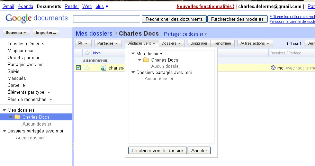Viewport: 315px width, 166px height.
Task: Confirm with Déplacer vers le dossier button
Action: [x=158, y=150]
